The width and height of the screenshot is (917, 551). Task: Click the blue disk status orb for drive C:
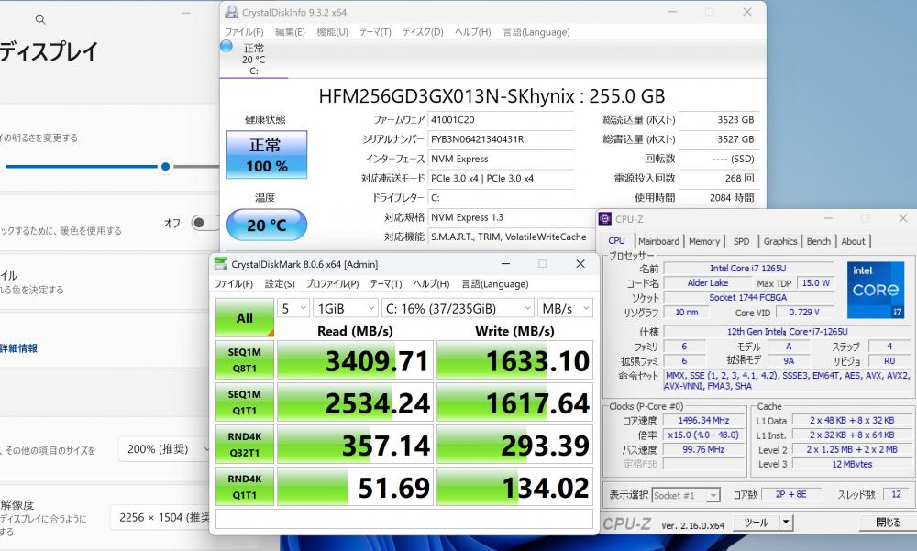pos(226,46)
